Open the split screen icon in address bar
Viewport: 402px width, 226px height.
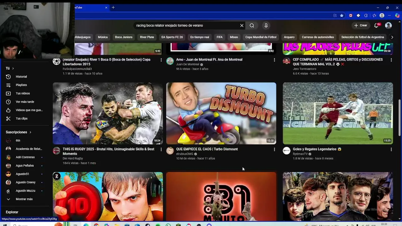335,15
